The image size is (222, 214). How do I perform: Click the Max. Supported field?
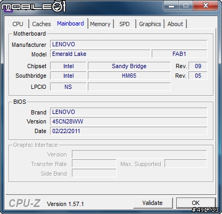click(x=186, y=164)
